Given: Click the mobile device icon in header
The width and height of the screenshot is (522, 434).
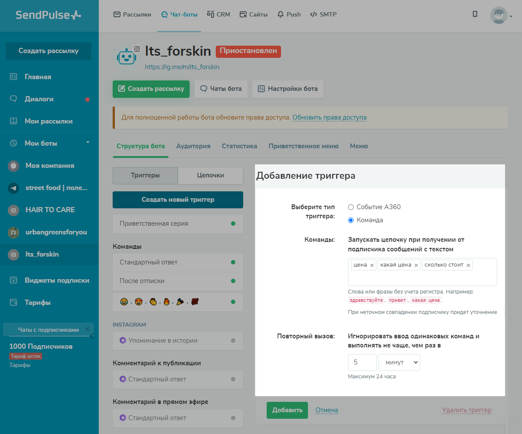Looking at the screenshot, I should click(475, 14).
